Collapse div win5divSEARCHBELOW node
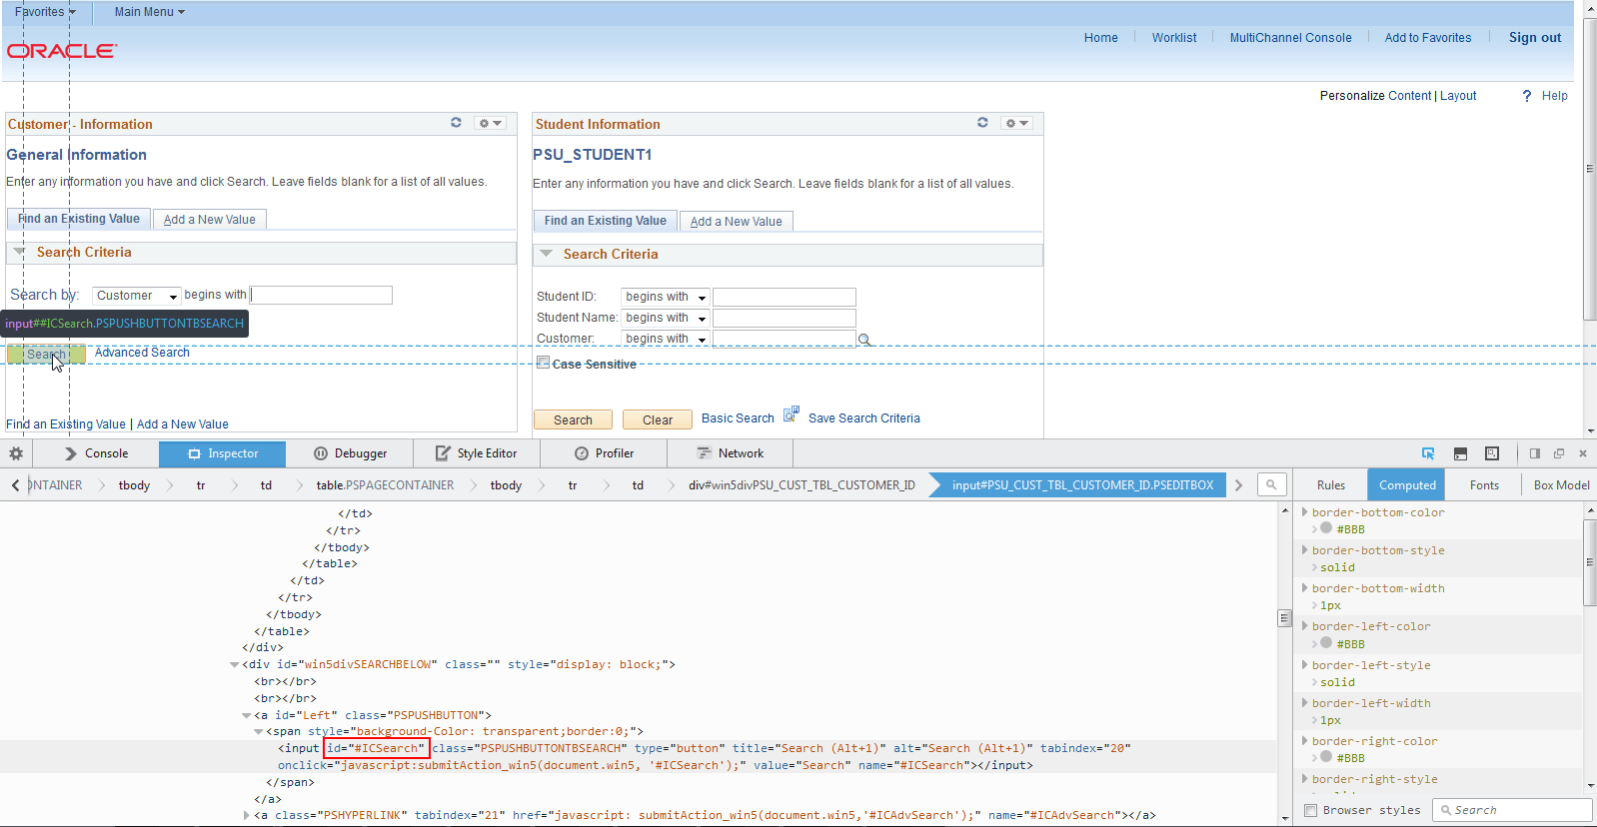This screenshot has width=1597, height=827. point(235,664)
